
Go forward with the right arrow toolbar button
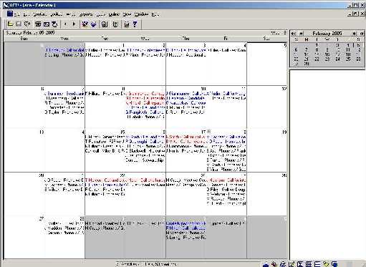pyautogui.click(x=74, y=24)
